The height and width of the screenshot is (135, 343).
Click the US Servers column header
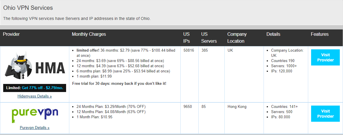tap(209, 38)
